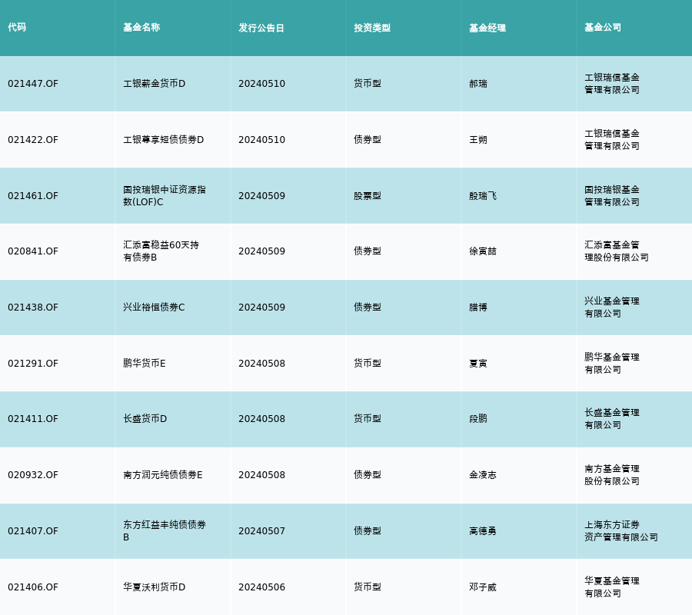Click company 鹏华基金管理有限公司
This screenshot has width=692, height=615.
coord(612,363)
